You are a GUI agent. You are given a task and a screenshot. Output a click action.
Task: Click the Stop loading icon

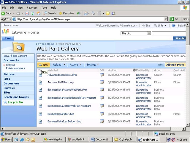click(27, 13)
